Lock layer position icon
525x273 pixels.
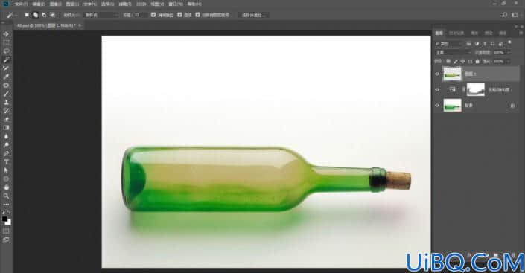click(462, 62)
